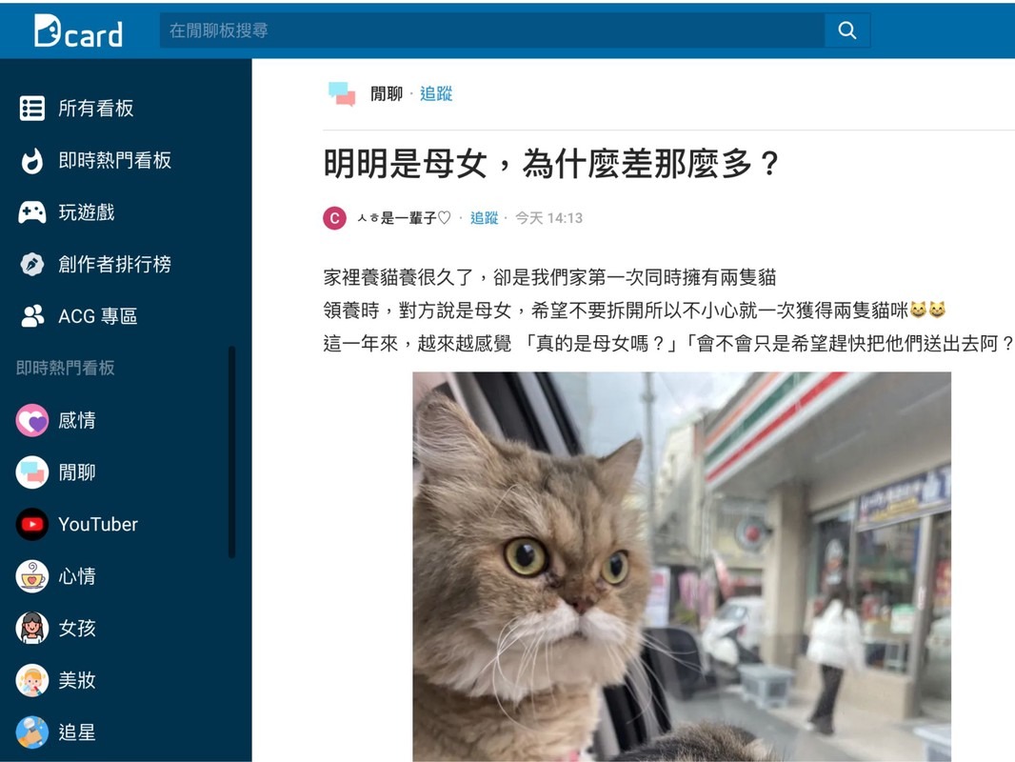Open the ACG 專區 people icon

pos(32,316)
